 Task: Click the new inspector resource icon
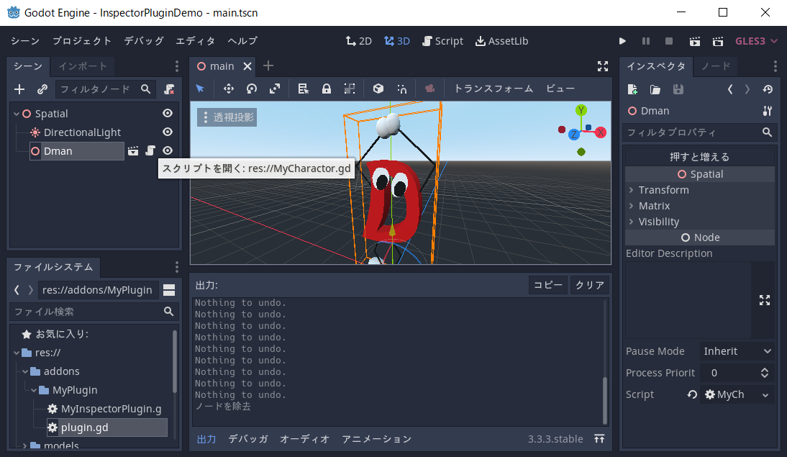634,89
